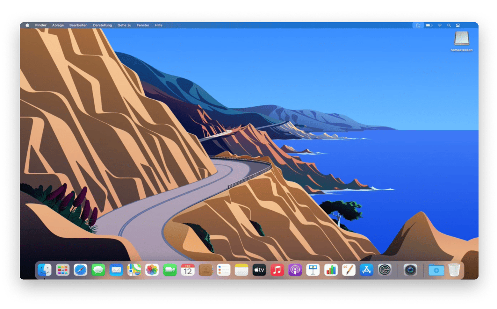Open the Messages app in the Dock
497x309 pixels.
point(98,270)
